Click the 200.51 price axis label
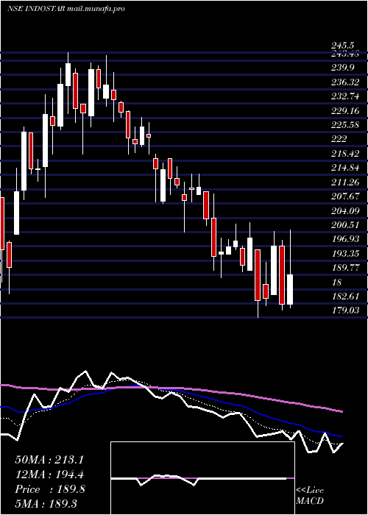368x515 pixels. (346, 224)
